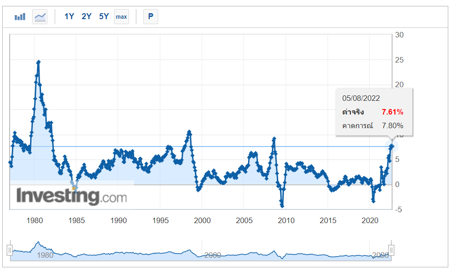Set chart range to 1Y

pyautogui.click(x=69, y=17)
